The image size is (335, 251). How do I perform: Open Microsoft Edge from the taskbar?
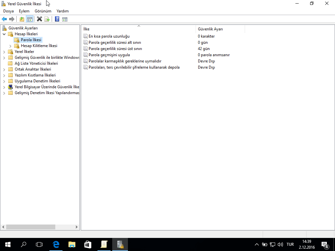[56, 244]
